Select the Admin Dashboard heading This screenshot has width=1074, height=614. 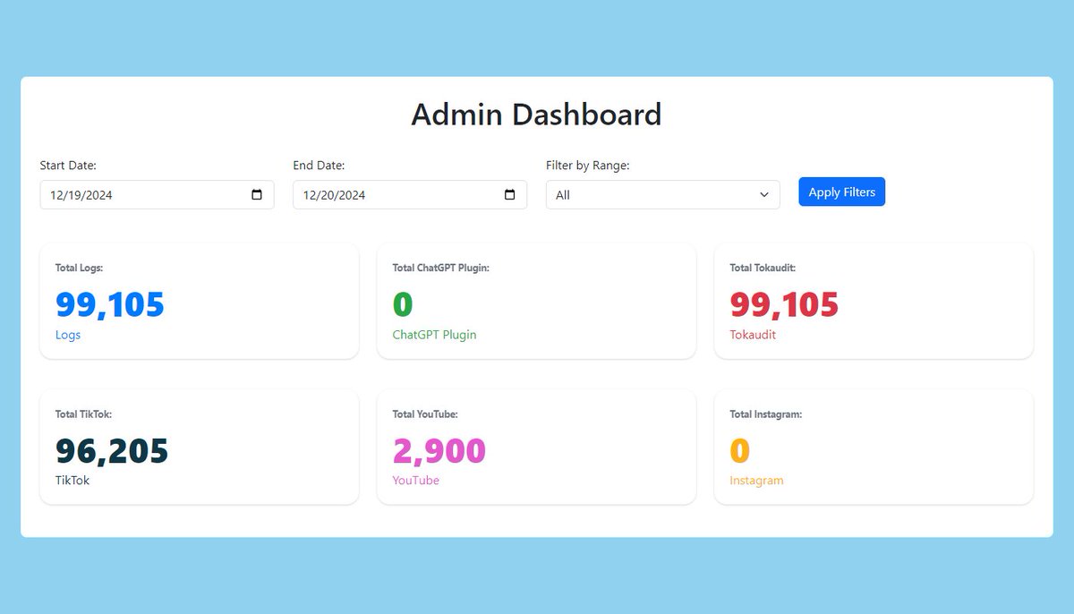[x=536, y=115]
